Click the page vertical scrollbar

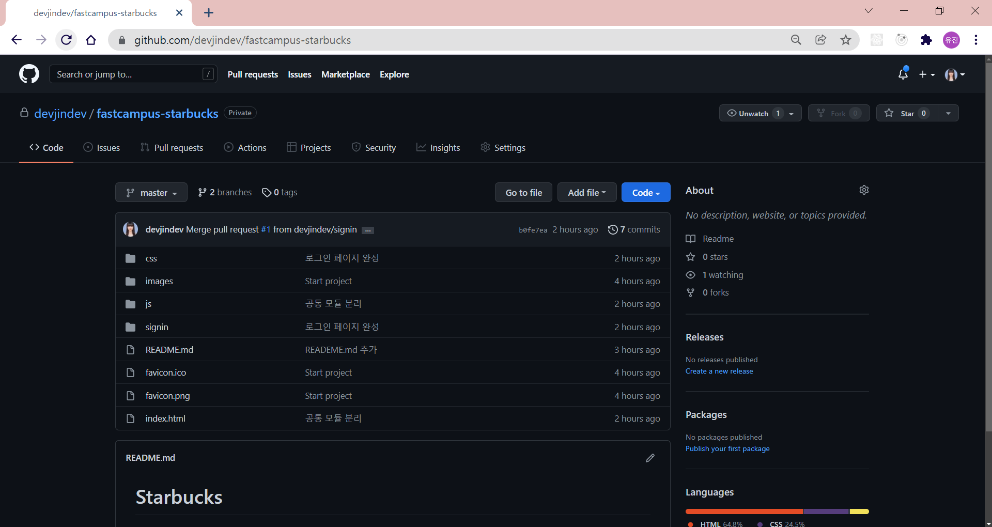pyautogui.click(x=988, y=248)
